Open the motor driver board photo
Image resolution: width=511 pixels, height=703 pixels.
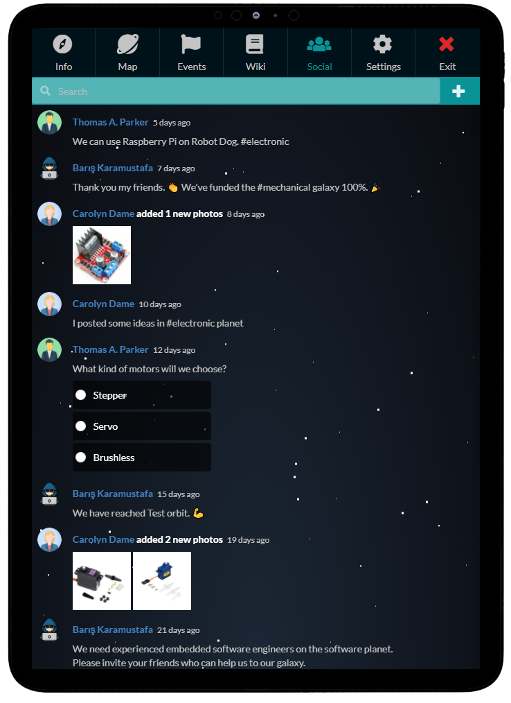[102, 255]
